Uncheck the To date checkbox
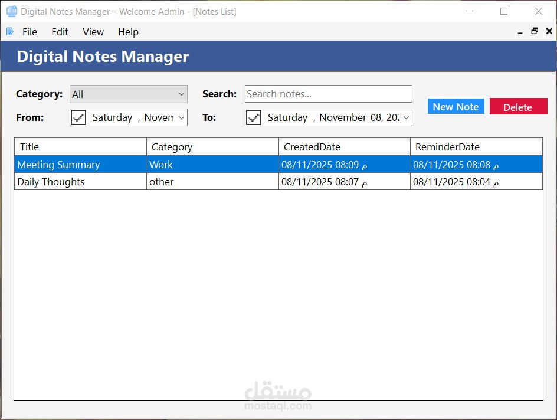Image resolution: width=557 pixels, height=420 pixels. click(x=254, y=117)
